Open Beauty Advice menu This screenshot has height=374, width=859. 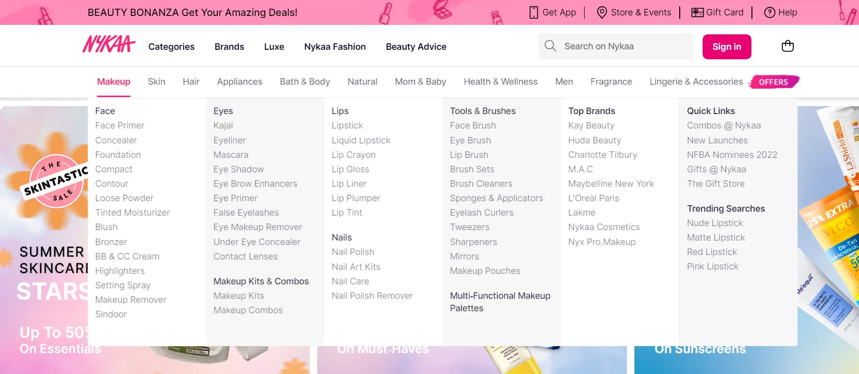click(x=416, y=47)
